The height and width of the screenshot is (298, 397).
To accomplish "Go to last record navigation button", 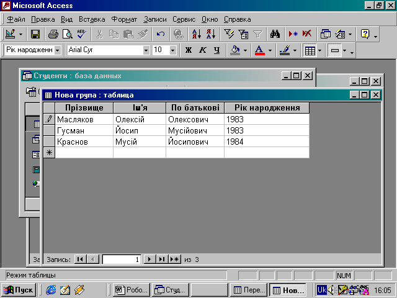I will pos(161,260).
